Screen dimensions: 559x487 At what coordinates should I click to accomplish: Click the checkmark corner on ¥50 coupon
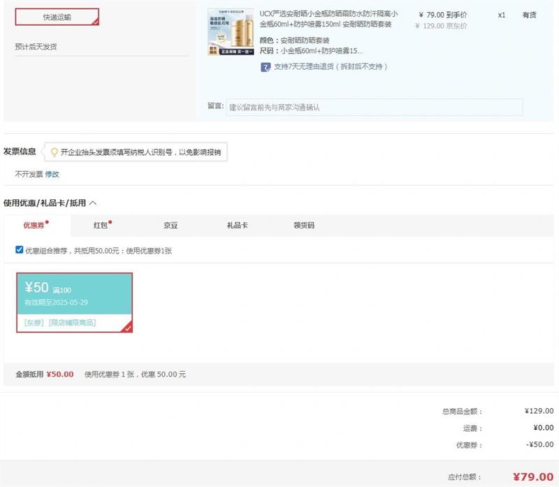coord(126,327)
